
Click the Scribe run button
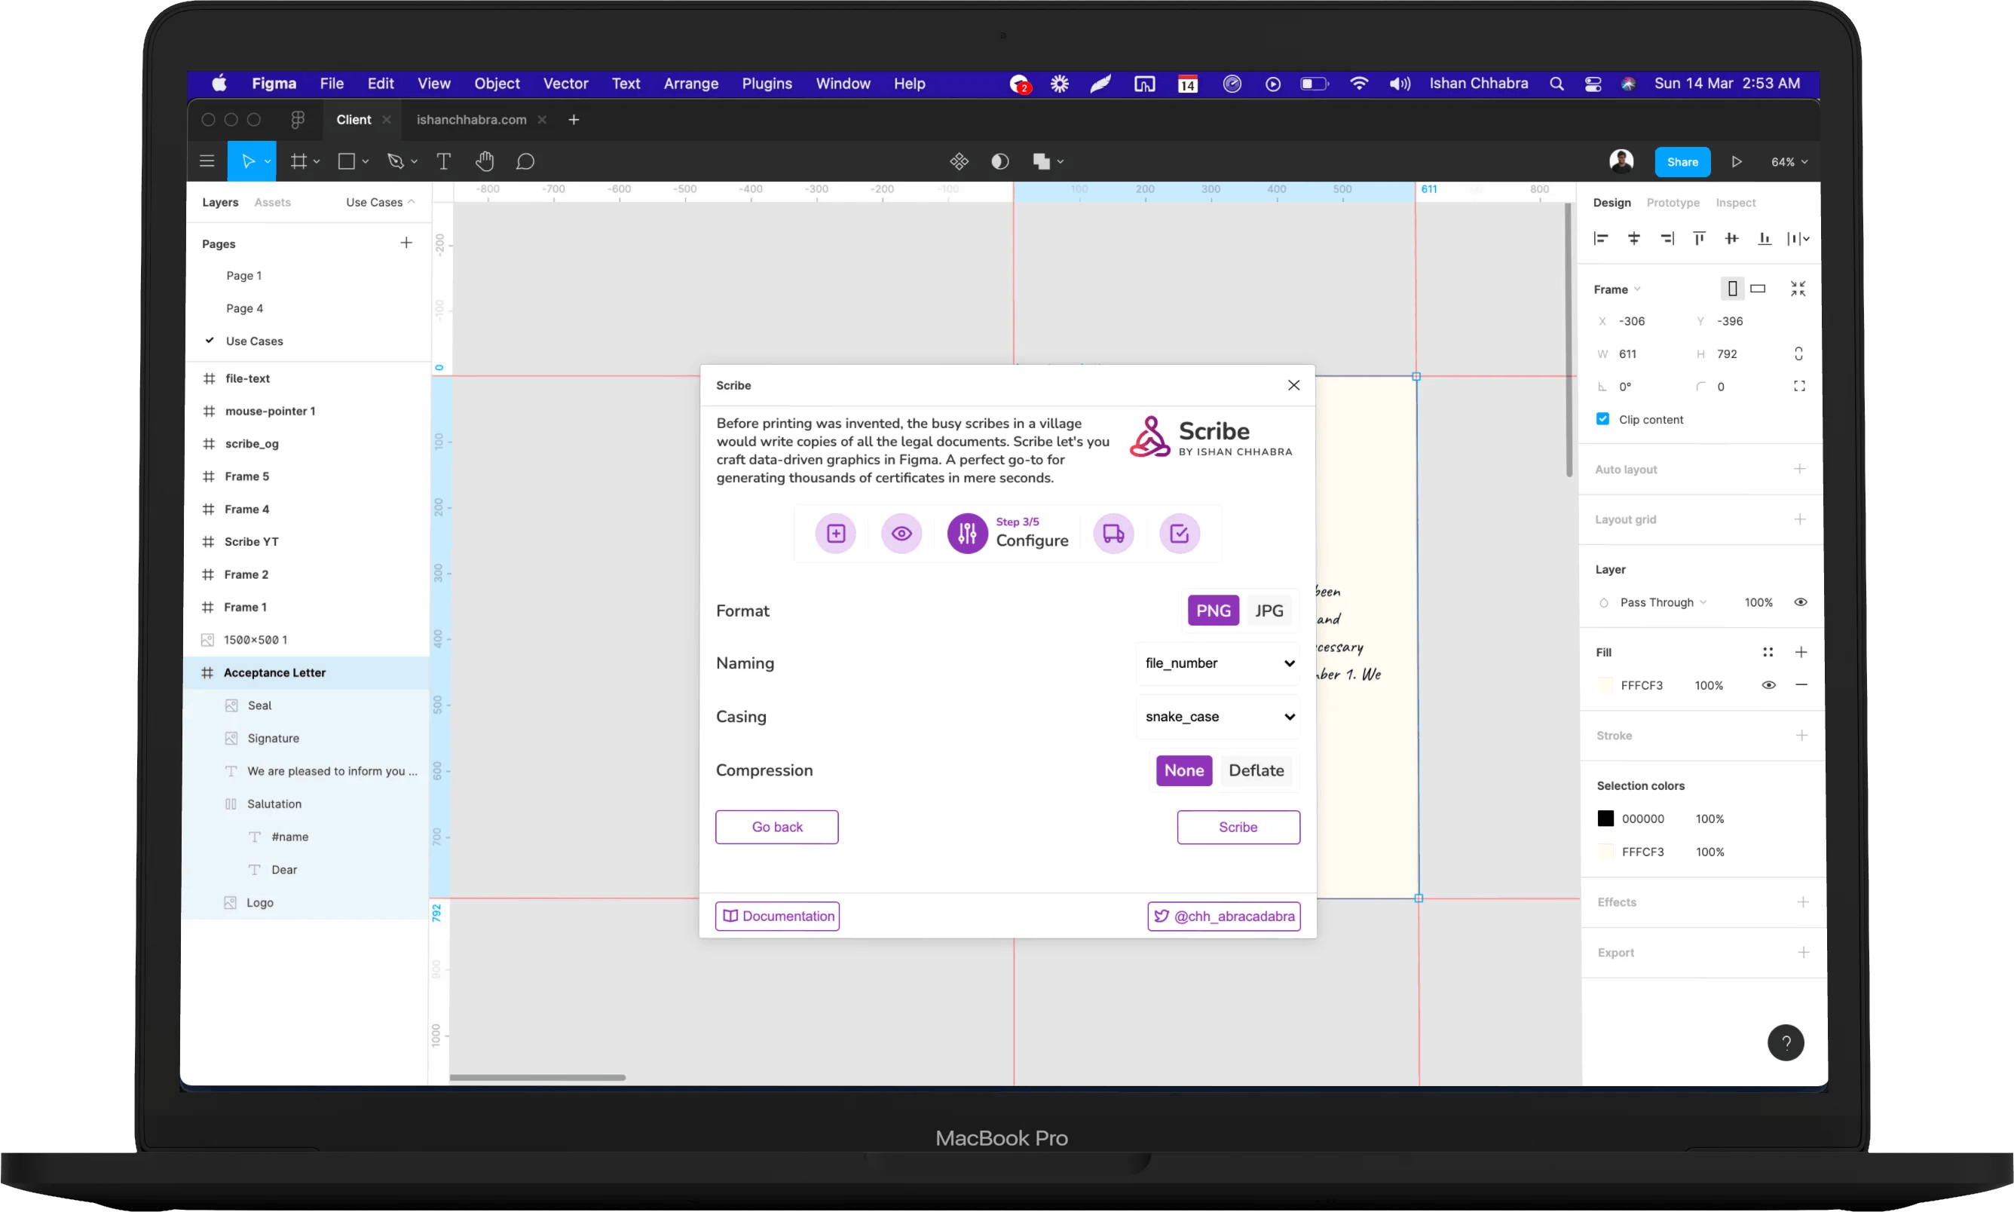coord(1238,827)
